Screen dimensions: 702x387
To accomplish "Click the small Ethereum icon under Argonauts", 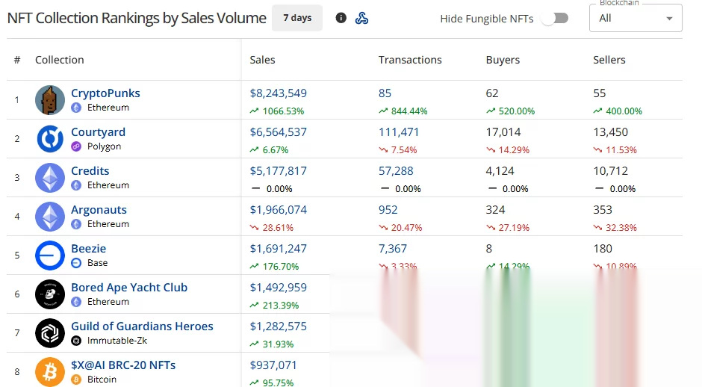I will pyautogui.click(x=77, y=224).
